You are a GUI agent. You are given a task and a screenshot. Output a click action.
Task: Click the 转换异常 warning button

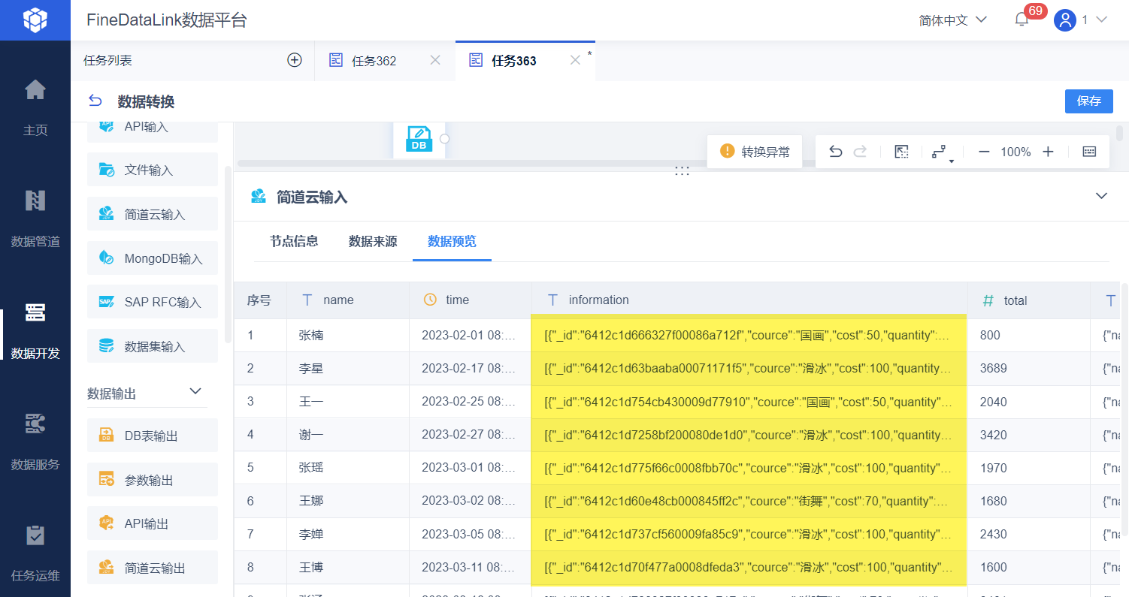(755, 151)
